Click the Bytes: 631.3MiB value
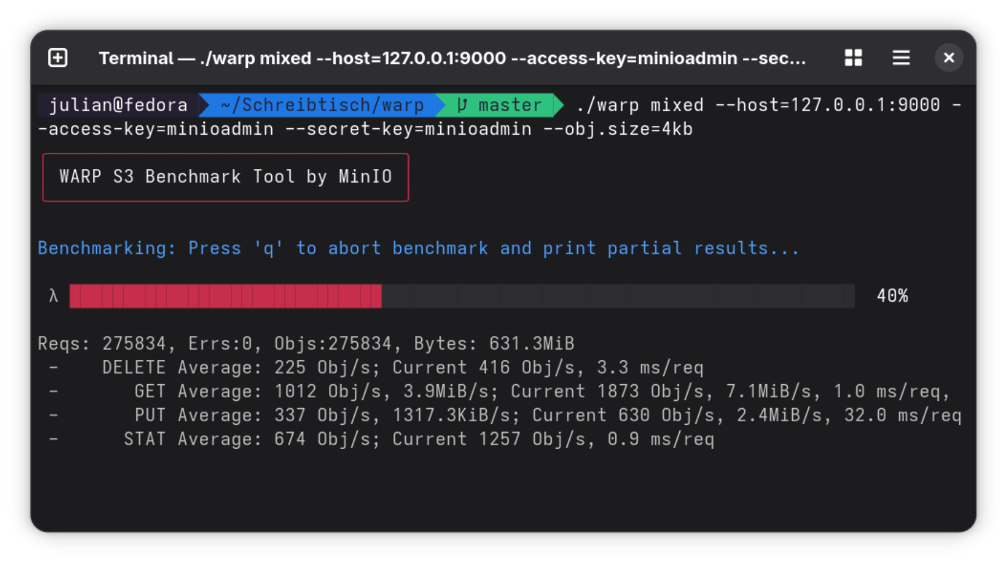The height and width of the screenshot is (562, 1006). [494, 344]
